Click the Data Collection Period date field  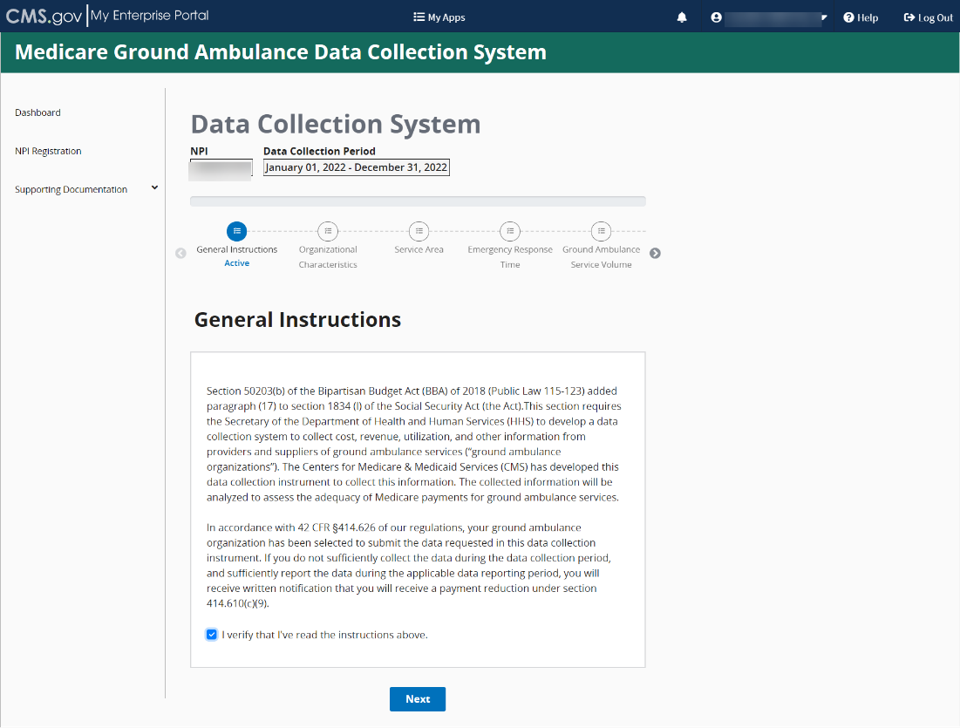tap(357, 167)
